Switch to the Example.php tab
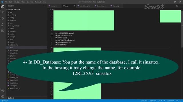Viewport: 183px width, 102px height. pyautogui.click(x=101, y=6)
